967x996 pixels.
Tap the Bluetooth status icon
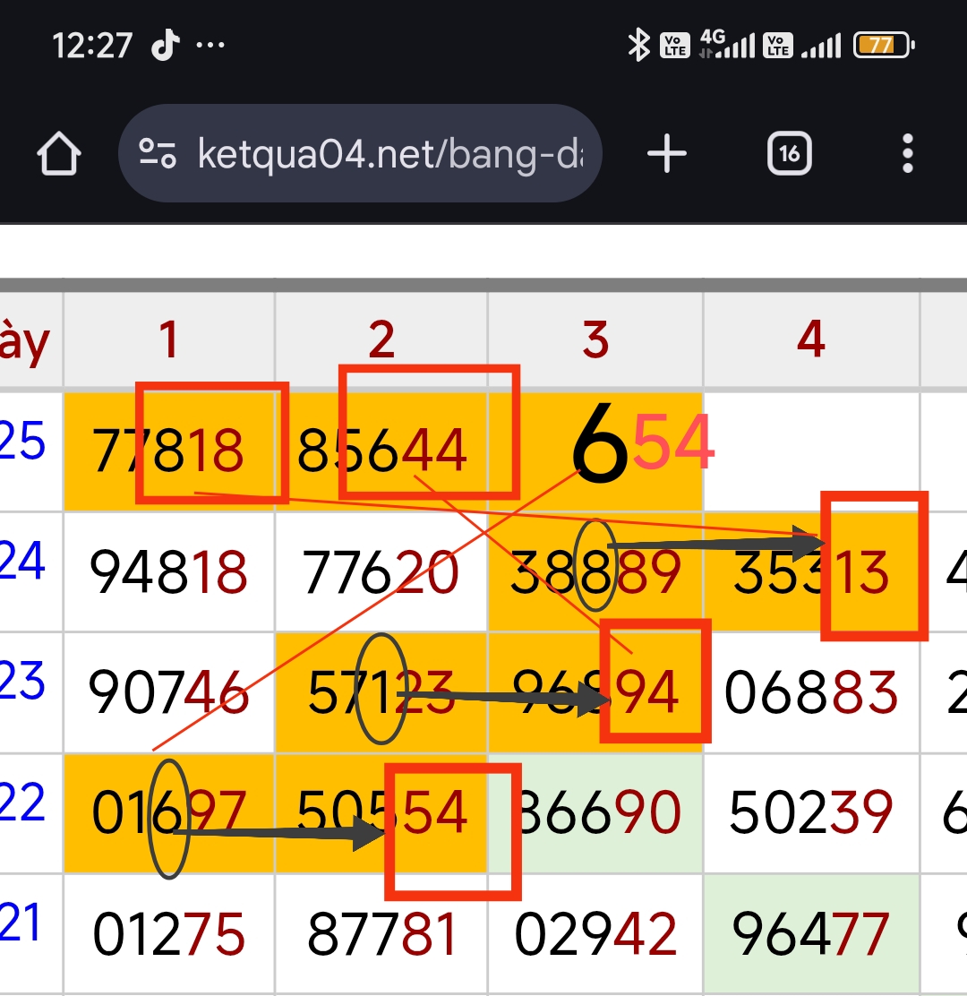coord(638,45)
